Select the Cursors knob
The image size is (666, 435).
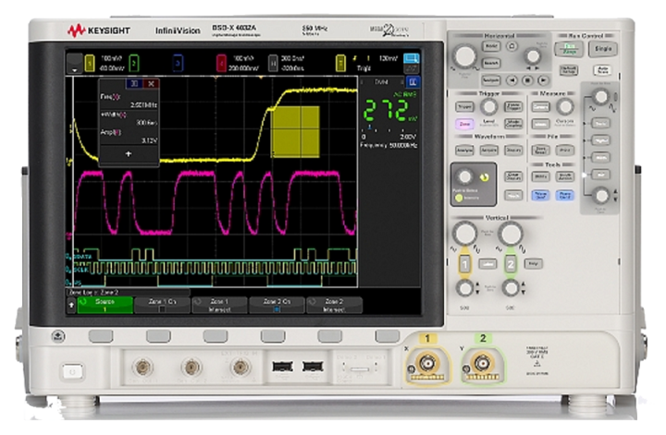pyautogui.click(x=565, y=107)
